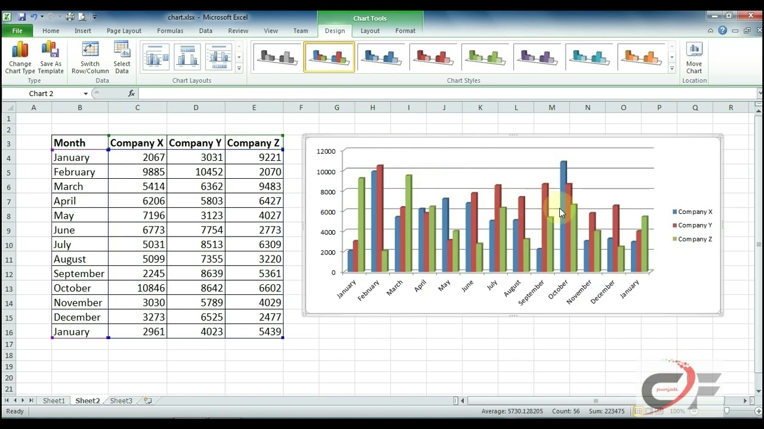The height and width of the screenshot is (429, 764).
Task: Open the File tab
Action: pyautogui.click(x=17, y=31)
